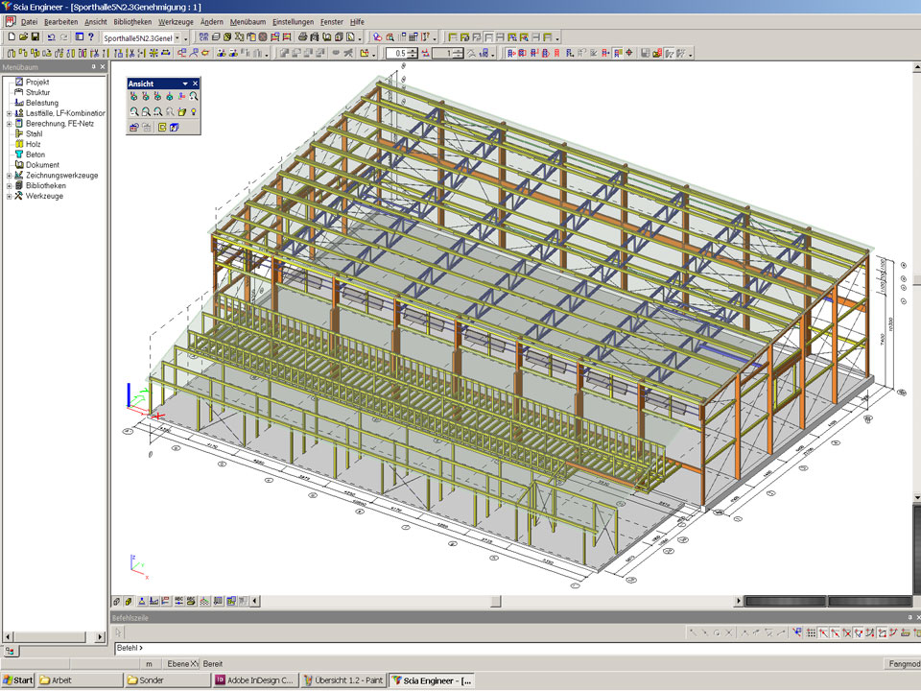This screenshot has width=921, height=691.
Task: Close the floating Ansicht toolbar
Action: pos(196,83)
